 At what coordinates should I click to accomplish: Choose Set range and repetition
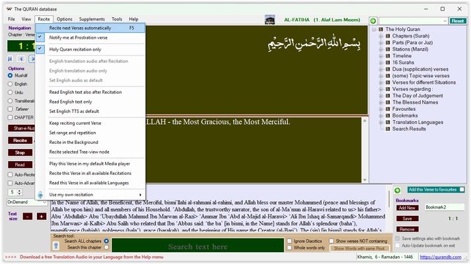coord(90,133)
